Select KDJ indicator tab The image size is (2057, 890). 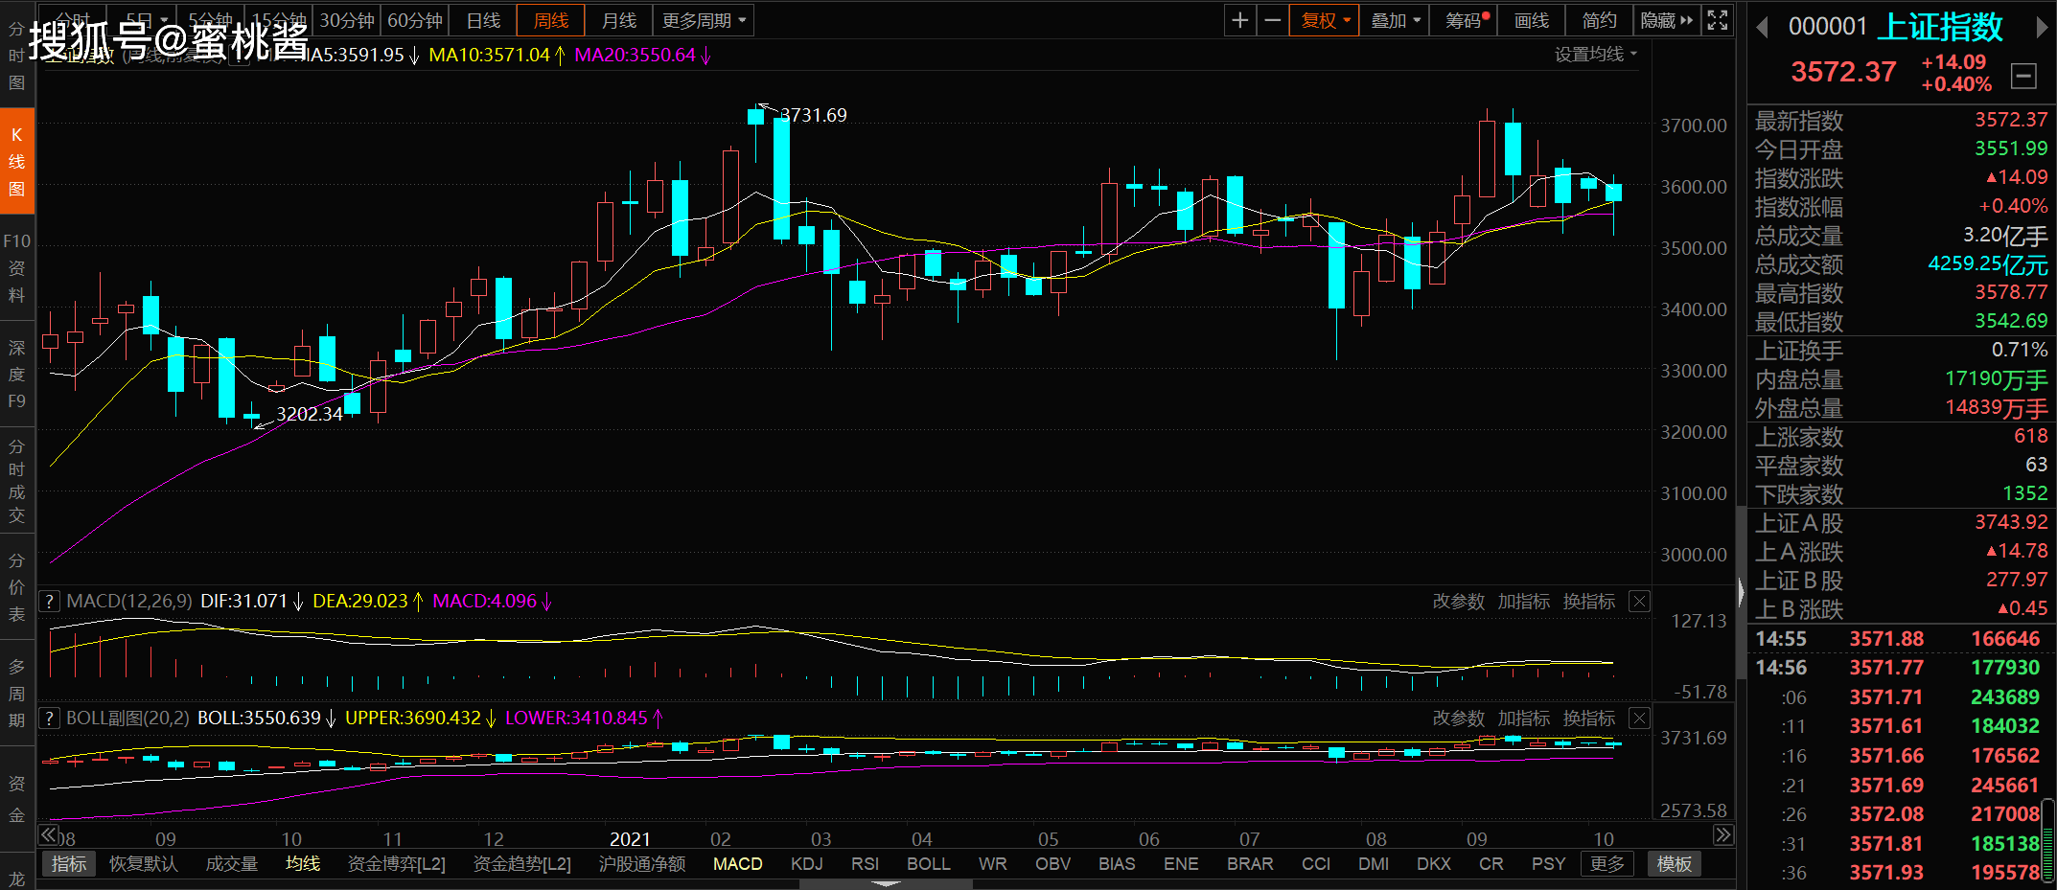tap(806, 864)
